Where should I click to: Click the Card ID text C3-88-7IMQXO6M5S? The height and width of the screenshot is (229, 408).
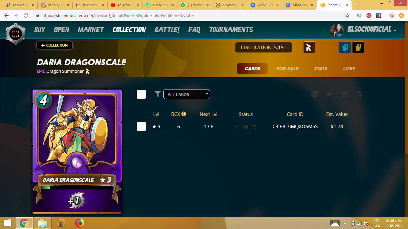[295, 126]
